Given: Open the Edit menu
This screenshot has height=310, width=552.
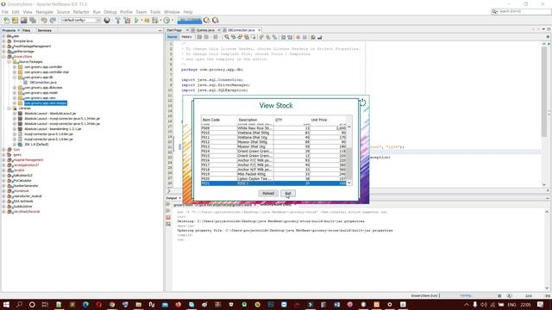Looking at the screenshot, I should point(16,12).
